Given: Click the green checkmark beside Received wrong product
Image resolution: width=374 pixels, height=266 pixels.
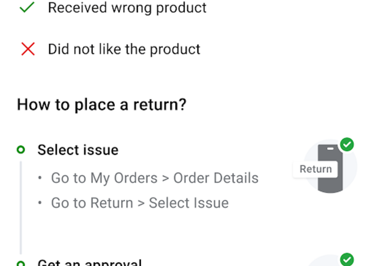Looking at the screenshot, I should click(27, 7).
